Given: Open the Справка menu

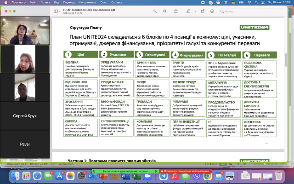Looking at the screenshot, I should pyautogui.click(x=117, y=2).
